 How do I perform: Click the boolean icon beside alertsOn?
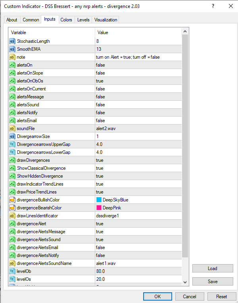(12, 65)
